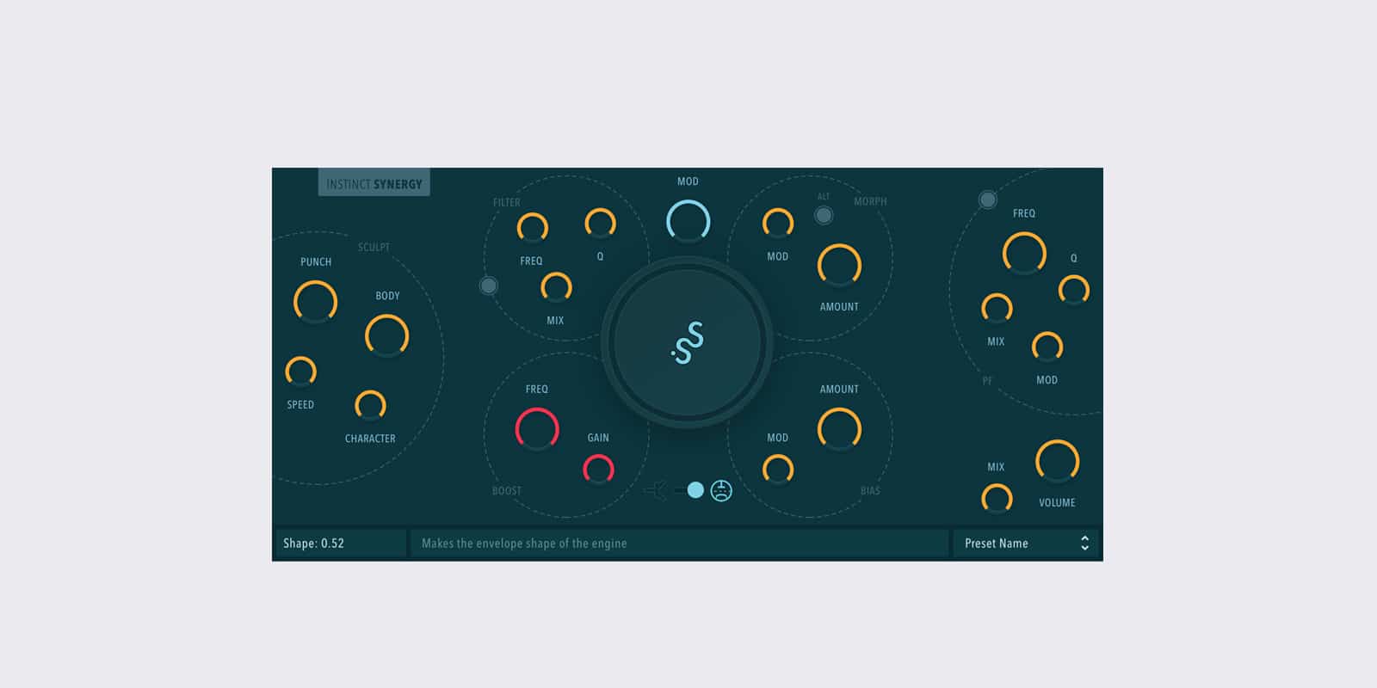Click the BIAS section label
This screenshot has height=688, width=1377.
click(x=870, y=491)
